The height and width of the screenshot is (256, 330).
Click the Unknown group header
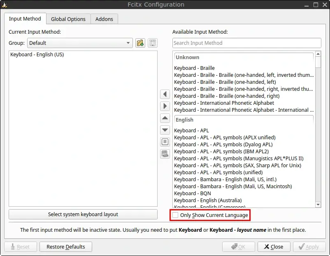(244, 58)
